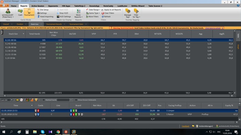241x135 pixels.
Task: Open the Stats side panel tab
Action: coord(2,32)
